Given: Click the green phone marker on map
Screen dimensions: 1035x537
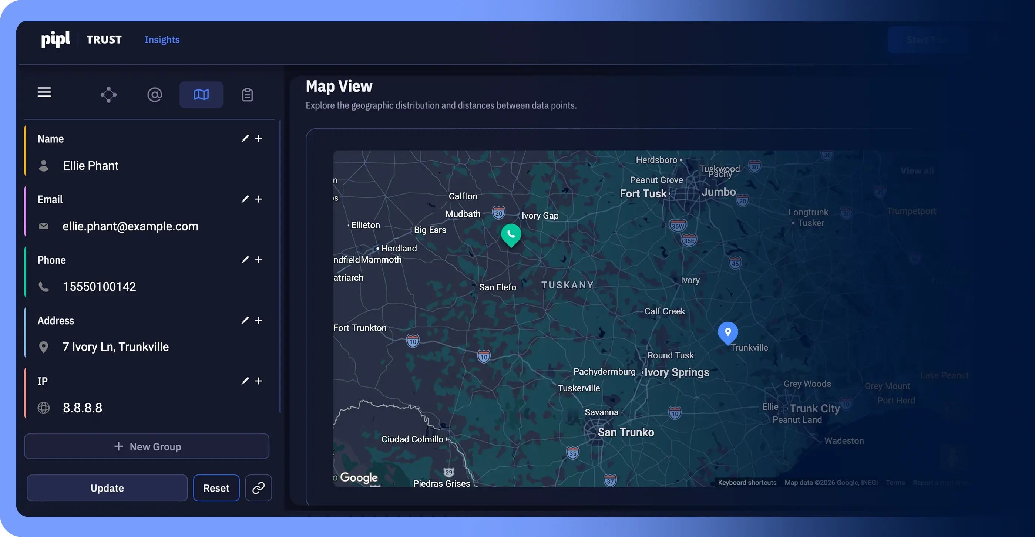Looking at the screenshot, I should point(511,235).
